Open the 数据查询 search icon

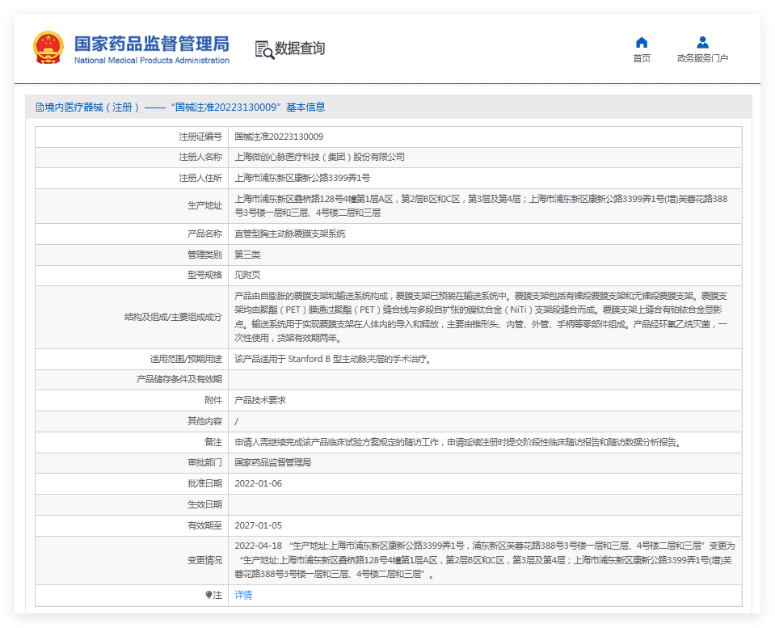pyautogui.click(x=264, y=50)
